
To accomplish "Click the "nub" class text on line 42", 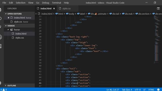I will (77, 71).
